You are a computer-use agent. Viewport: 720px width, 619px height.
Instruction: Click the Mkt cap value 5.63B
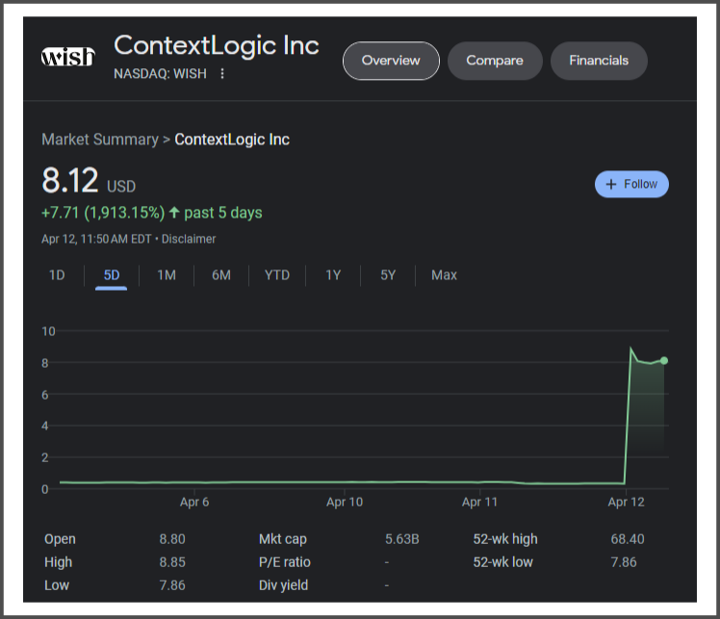pyautogui.click(x=402, y=539)
